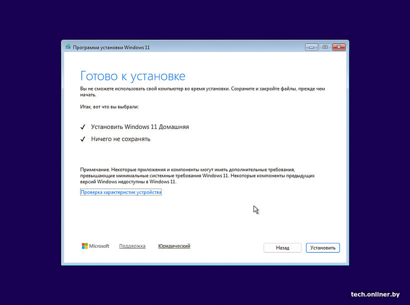The width and height of the screenshot is (410, 305).
Task: Click the note paragraph starting with Примечание
Action: (197, 176)
